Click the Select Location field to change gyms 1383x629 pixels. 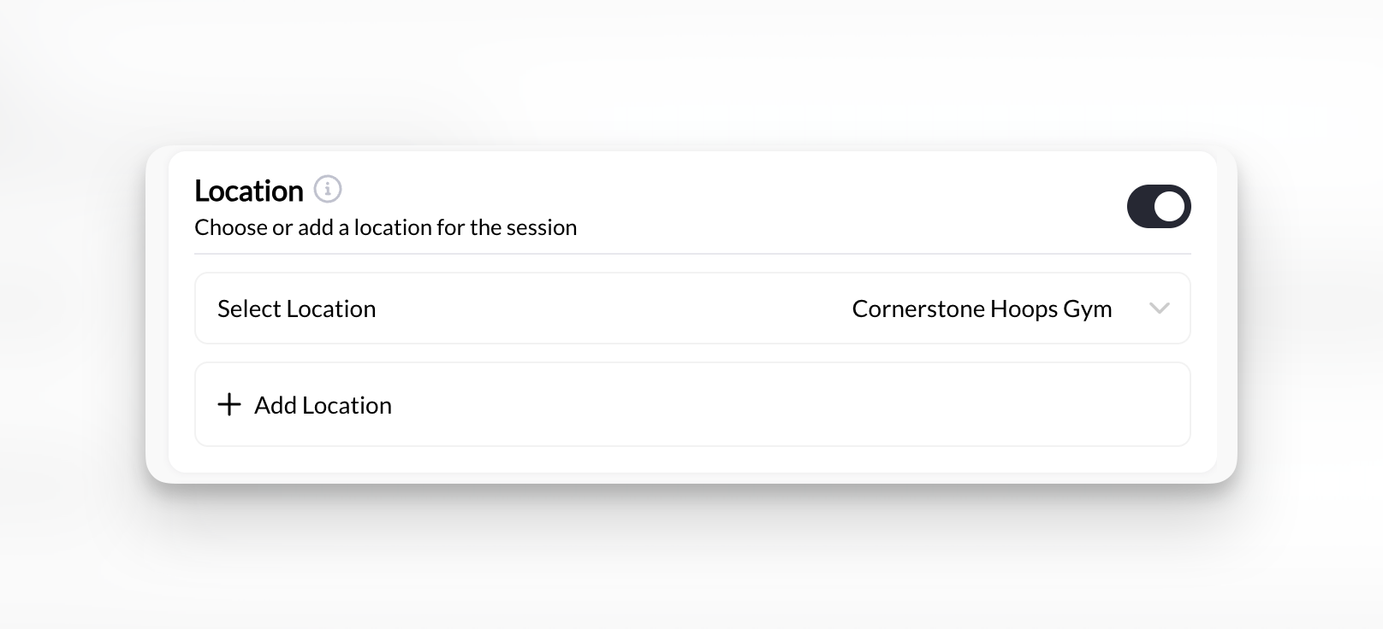(x=297, y=309)
